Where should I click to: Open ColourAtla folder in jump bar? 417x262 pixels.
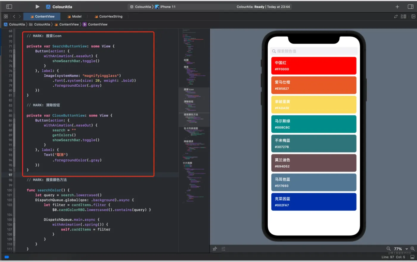click(39, 24)
